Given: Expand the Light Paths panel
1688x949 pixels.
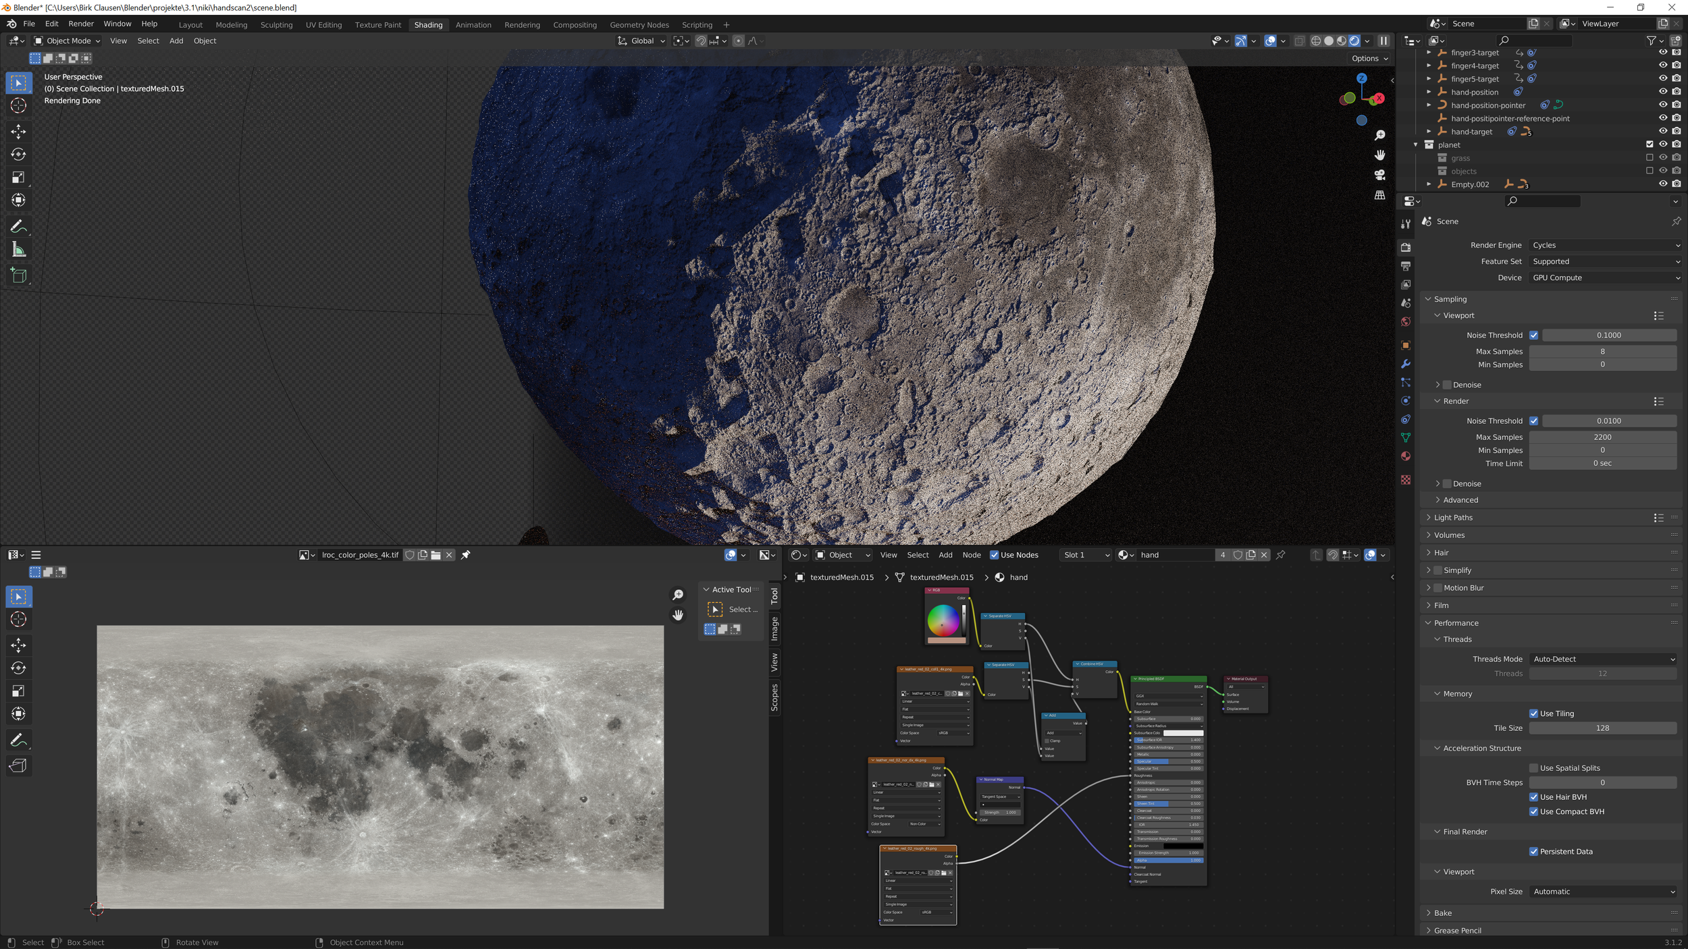Looking at the screenshot, I should click(1453, 518).
